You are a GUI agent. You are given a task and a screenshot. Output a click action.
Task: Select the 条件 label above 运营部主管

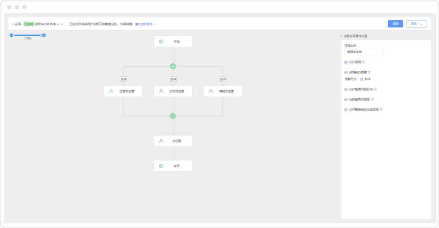click(124, 79)
